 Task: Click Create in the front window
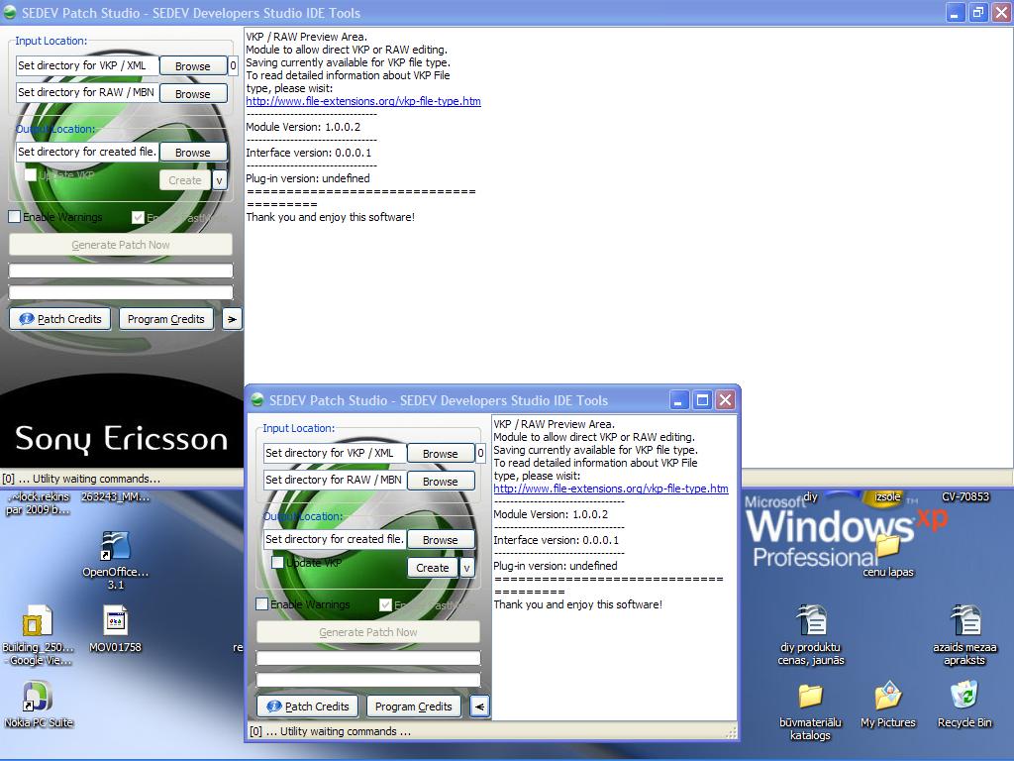click(433, 568)
